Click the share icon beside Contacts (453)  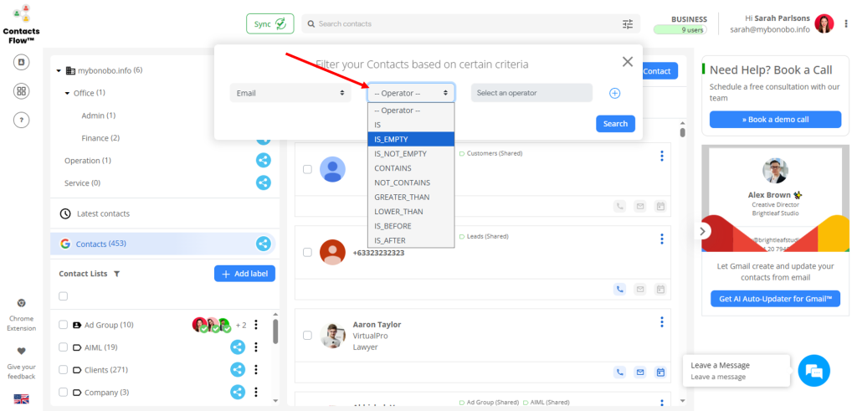pos(263,244)
